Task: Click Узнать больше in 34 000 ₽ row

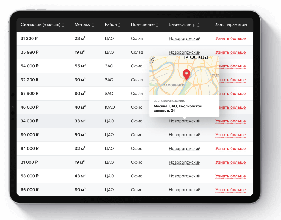Action: coord(231,121)
